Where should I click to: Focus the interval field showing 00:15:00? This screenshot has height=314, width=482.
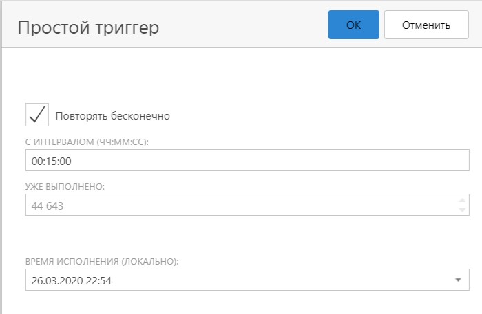pyautogui.click(x=247, y=160)
